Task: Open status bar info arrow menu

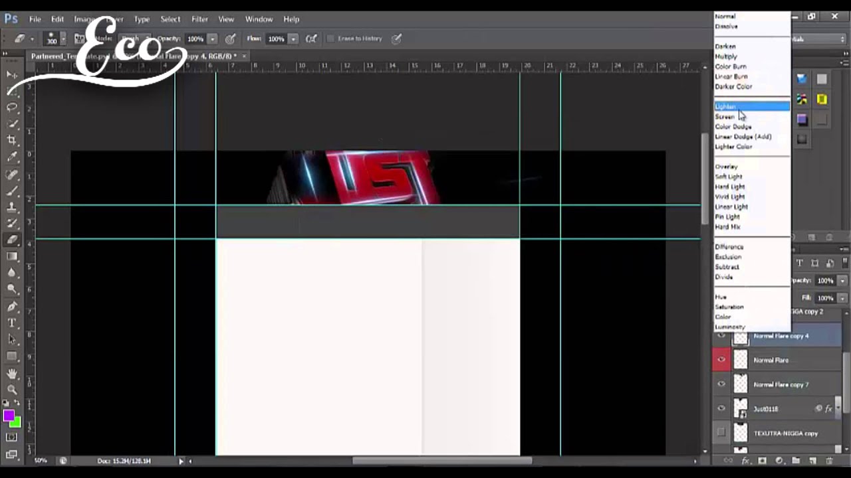Action: point(181,461)
